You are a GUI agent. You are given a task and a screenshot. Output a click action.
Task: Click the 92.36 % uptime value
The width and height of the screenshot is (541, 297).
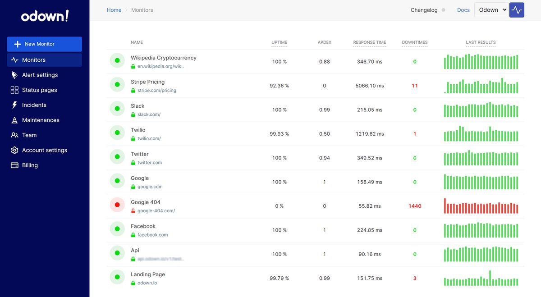[280, 86]
